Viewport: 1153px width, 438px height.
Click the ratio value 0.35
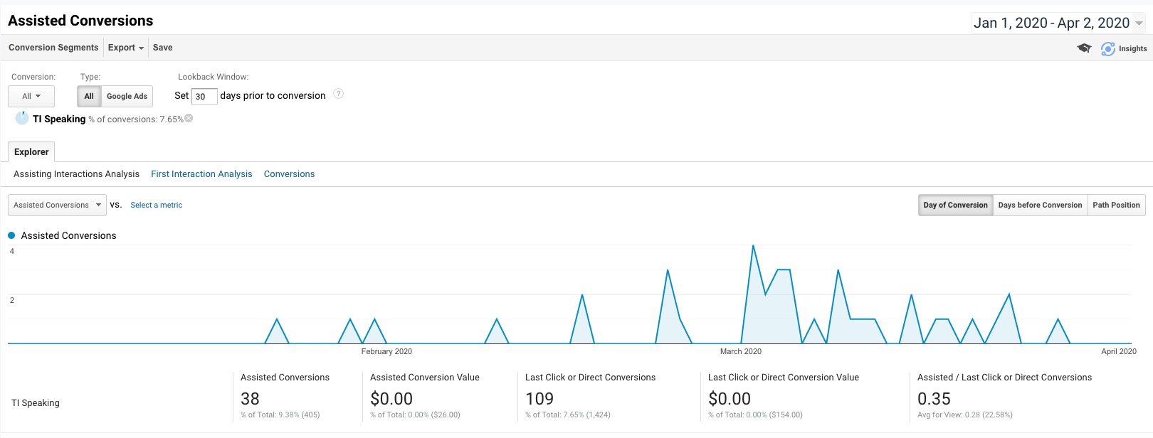pyautogui.click(x=934, y=399)
